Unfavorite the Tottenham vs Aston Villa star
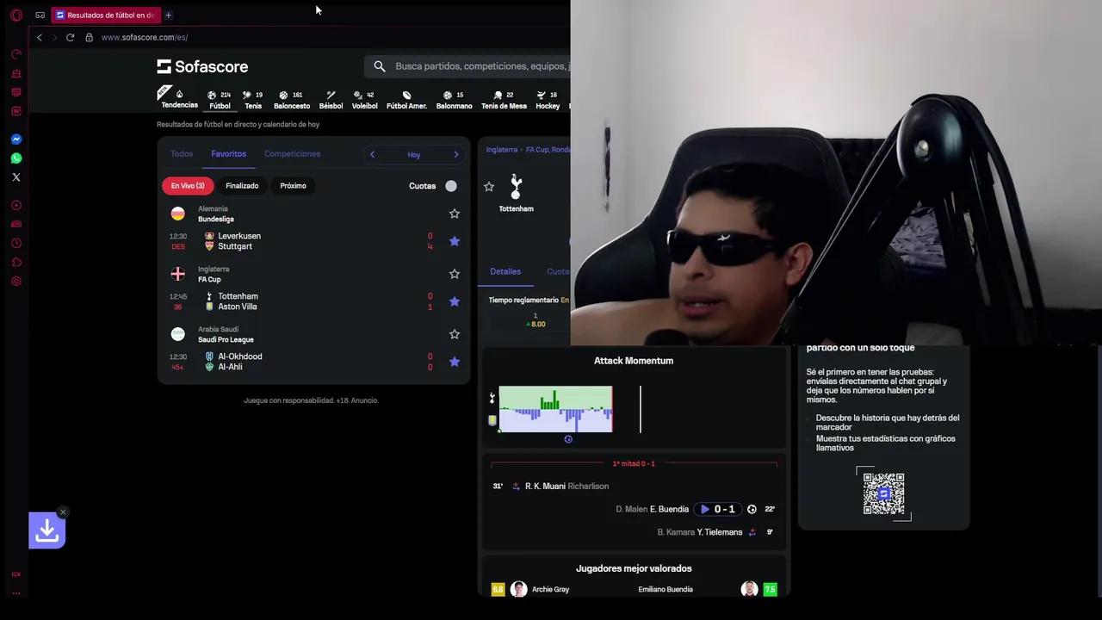Screen dimensions: 1102x620 pyautogui.click(x=455, y=301)
